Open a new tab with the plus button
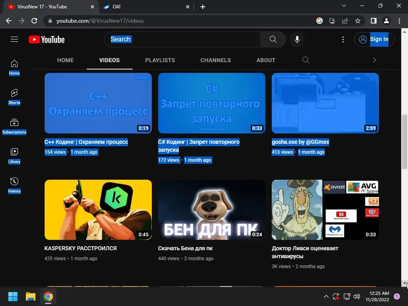Screen dimensions: 408x306 [x=203, y=7]
